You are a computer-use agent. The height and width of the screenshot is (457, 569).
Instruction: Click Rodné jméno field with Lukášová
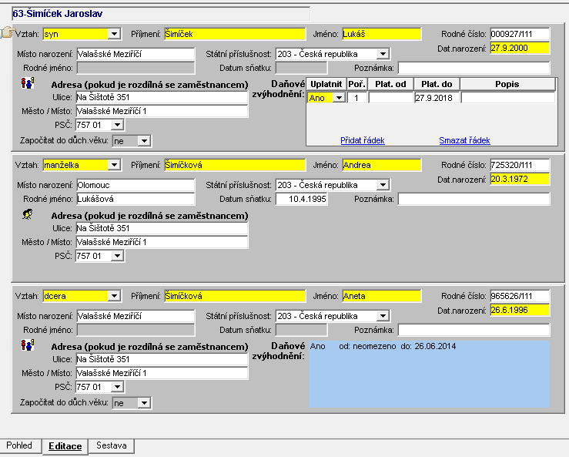pyautogui.click(x=136, y=199)
